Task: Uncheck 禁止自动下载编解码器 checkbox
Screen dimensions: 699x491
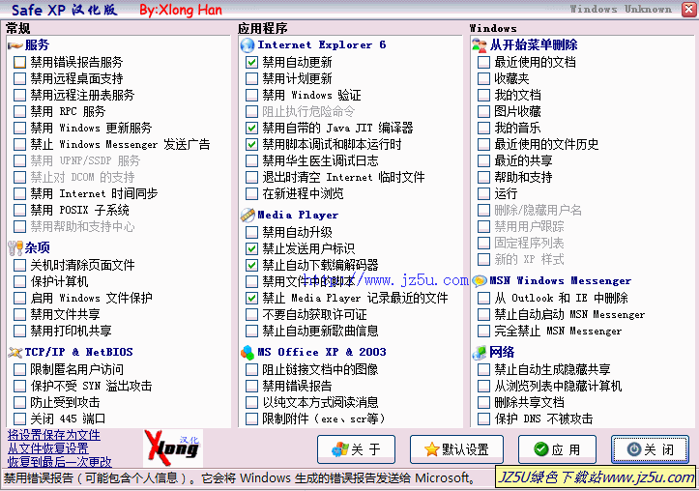Action: (252, 266)
